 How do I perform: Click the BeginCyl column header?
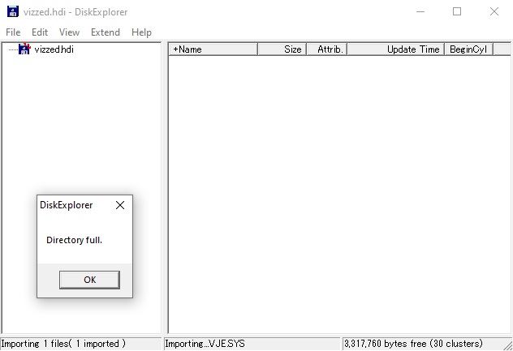468,49
